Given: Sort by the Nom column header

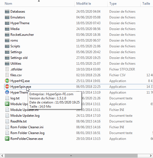Looking at the screenshot, I should (8, 4).
